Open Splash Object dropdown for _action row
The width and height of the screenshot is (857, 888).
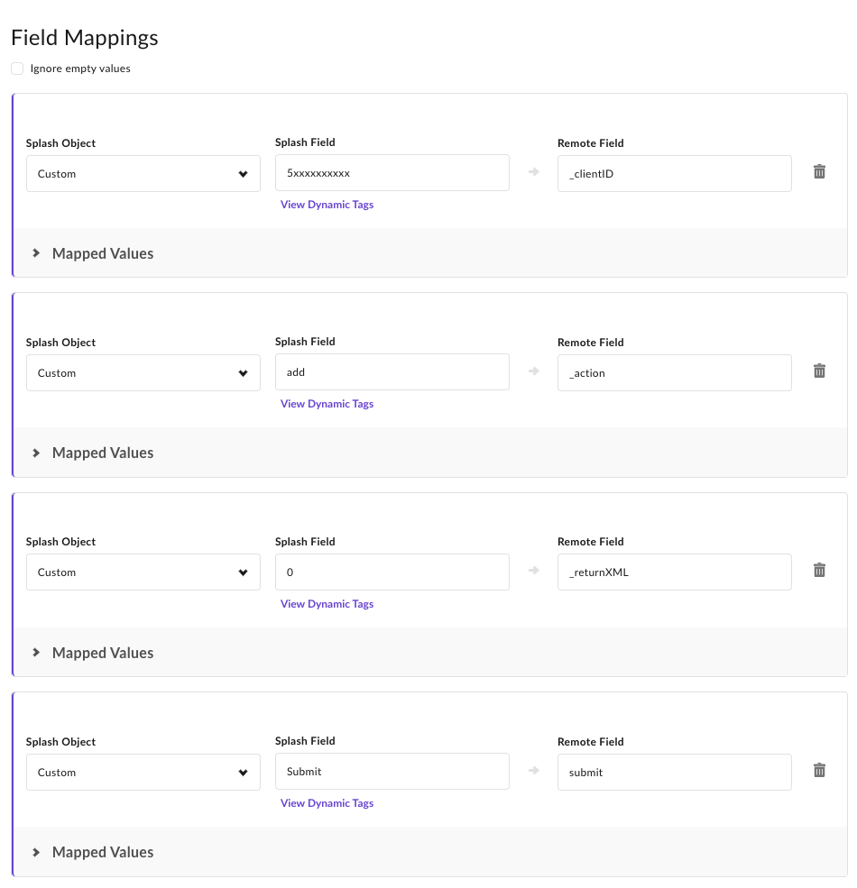click(x=143, y=372)
